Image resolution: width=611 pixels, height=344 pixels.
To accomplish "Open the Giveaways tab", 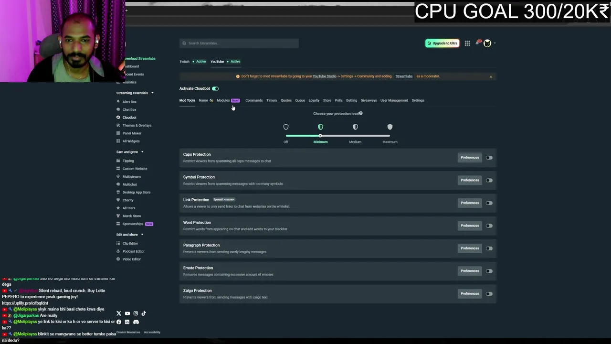I will 369,100.
